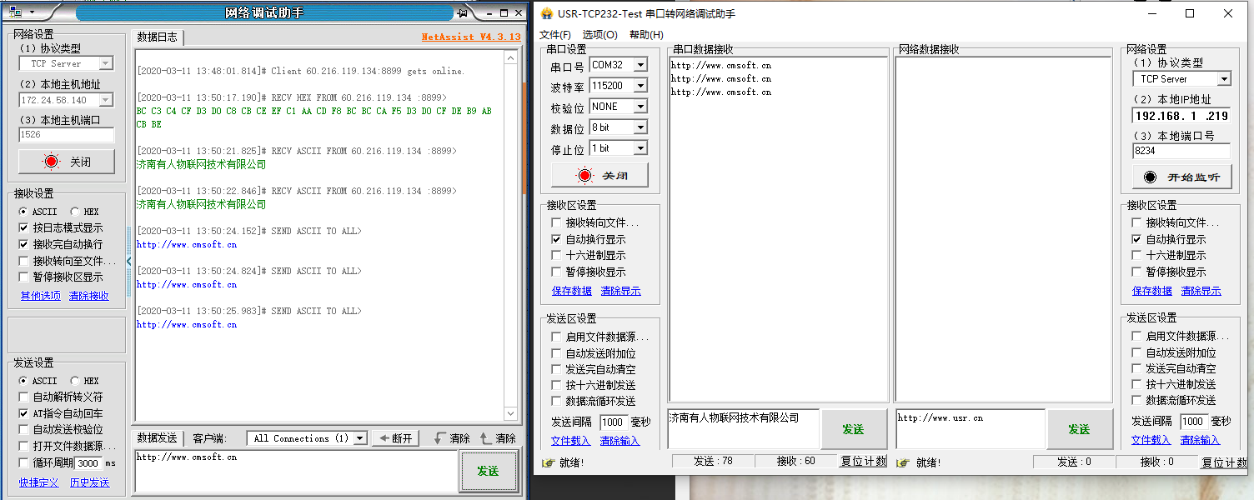Enable 自动解析转义符 checkbox in send settings
1254x500 pixels.
(23, 397)
